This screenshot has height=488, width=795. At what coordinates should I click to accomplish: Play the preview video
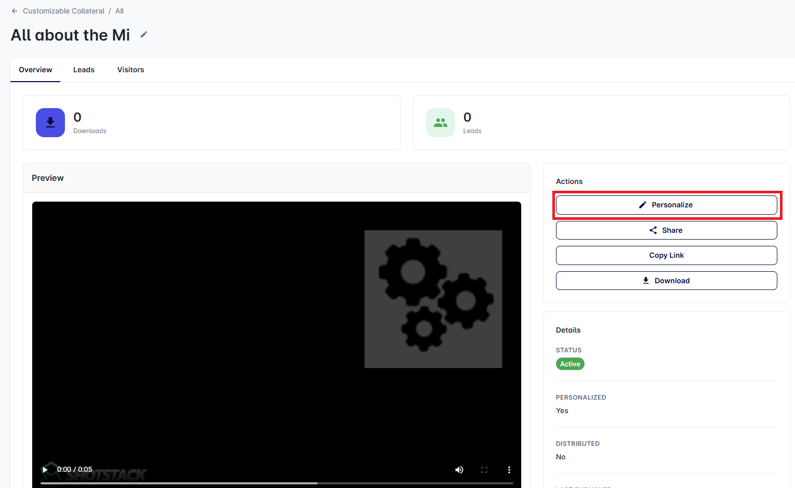point(45,470)
